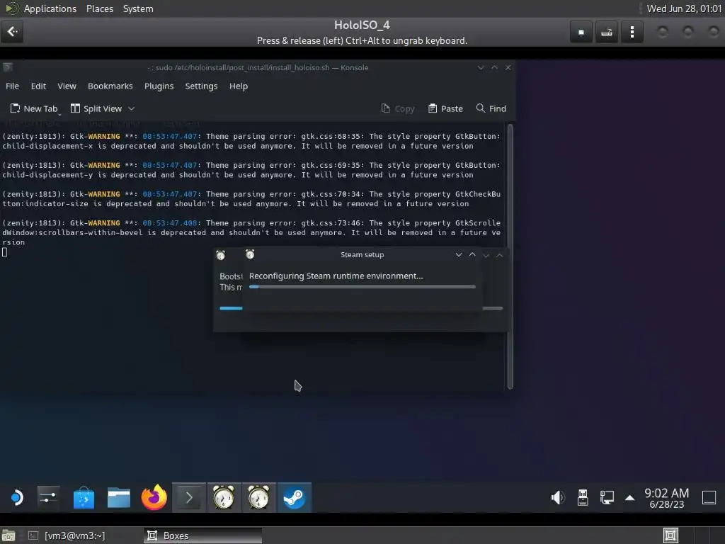This screenshot has width=725, height=544.
Task: Open the host Places menu
Action: (99, 8)
